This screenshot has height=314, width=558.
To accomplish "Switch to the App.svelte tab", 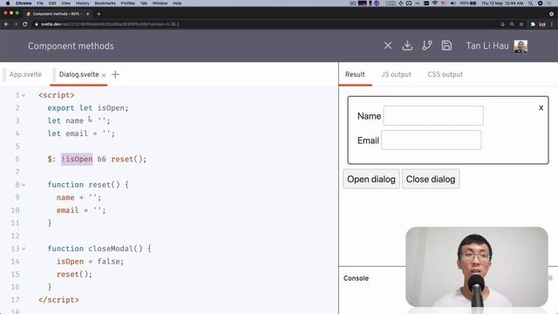I will click(x=25, y=74).
